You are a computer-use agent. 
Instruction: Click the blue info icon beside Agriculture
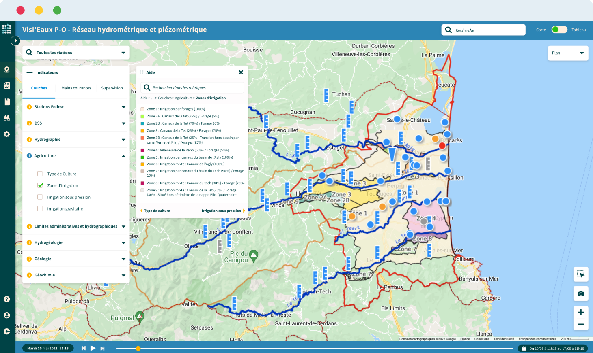(x=29, y=156)
